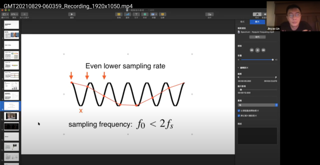Viewport: 320px width, 165px height.
Task: Open the View options toolbar button
Action: [5, 14]
